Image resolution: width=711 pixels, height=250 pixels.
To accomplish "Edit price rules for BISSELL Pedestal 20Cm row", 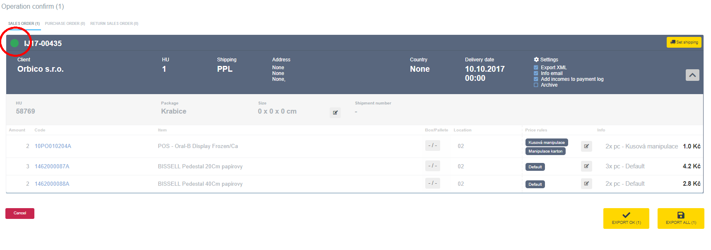I will pyautogui.click(x=586, y=166).
